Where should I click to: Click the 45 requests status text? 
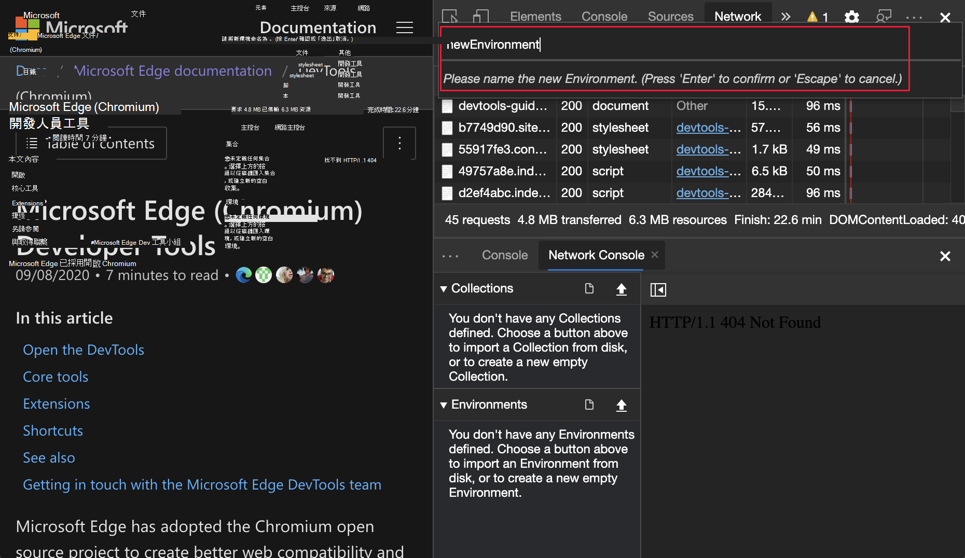click(x=477, y=220)
